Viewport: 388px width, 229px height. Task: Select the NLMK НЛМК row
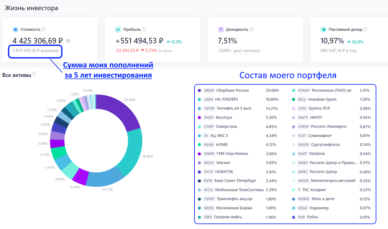point(239,145)
